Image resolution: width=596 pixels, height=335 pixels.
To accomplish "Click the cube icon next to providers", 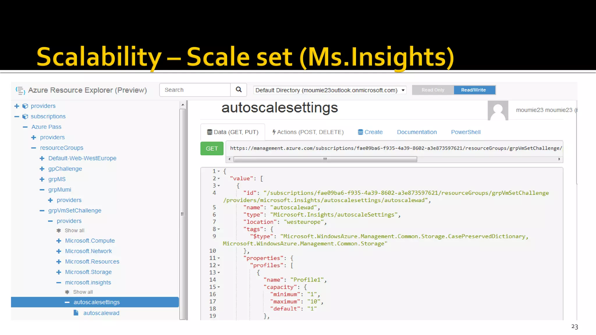I will pos(25,106).
